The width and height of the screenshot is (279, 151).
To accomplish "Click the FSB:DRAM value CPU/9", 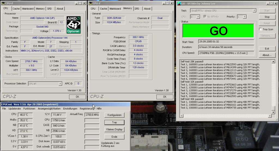I will [x=138, y=41].
